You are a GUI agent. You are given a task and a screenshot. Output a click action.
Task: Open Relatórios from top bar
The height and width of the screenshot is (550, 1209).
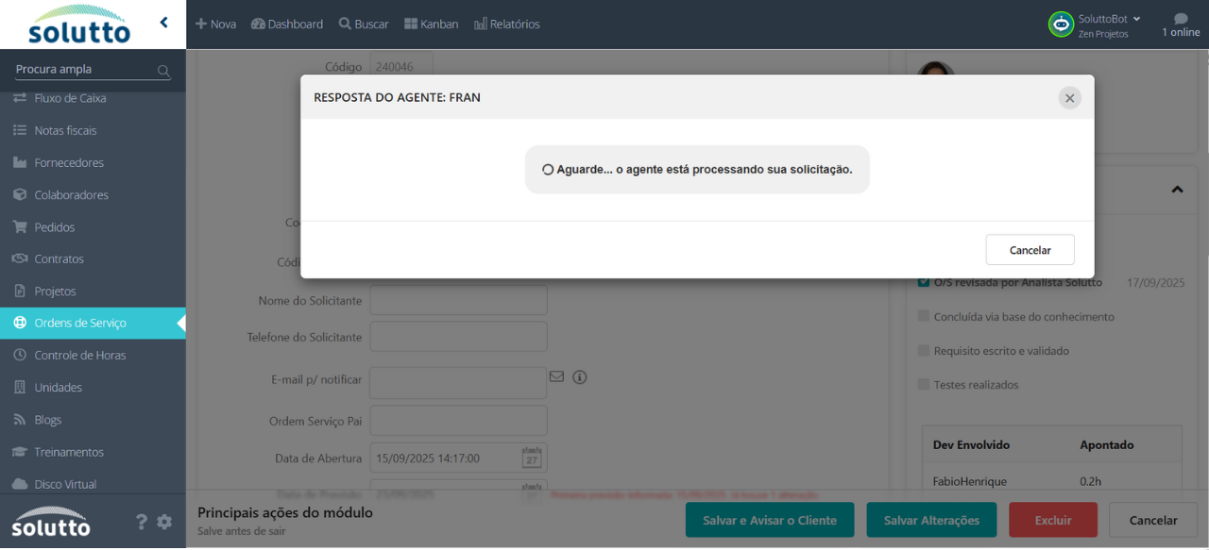507,25
